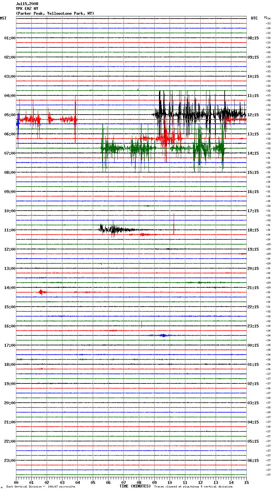
Task: Click the Traces clipped at plus/minus 5 note
Action: pyautogui.click(x=193, y=487)
